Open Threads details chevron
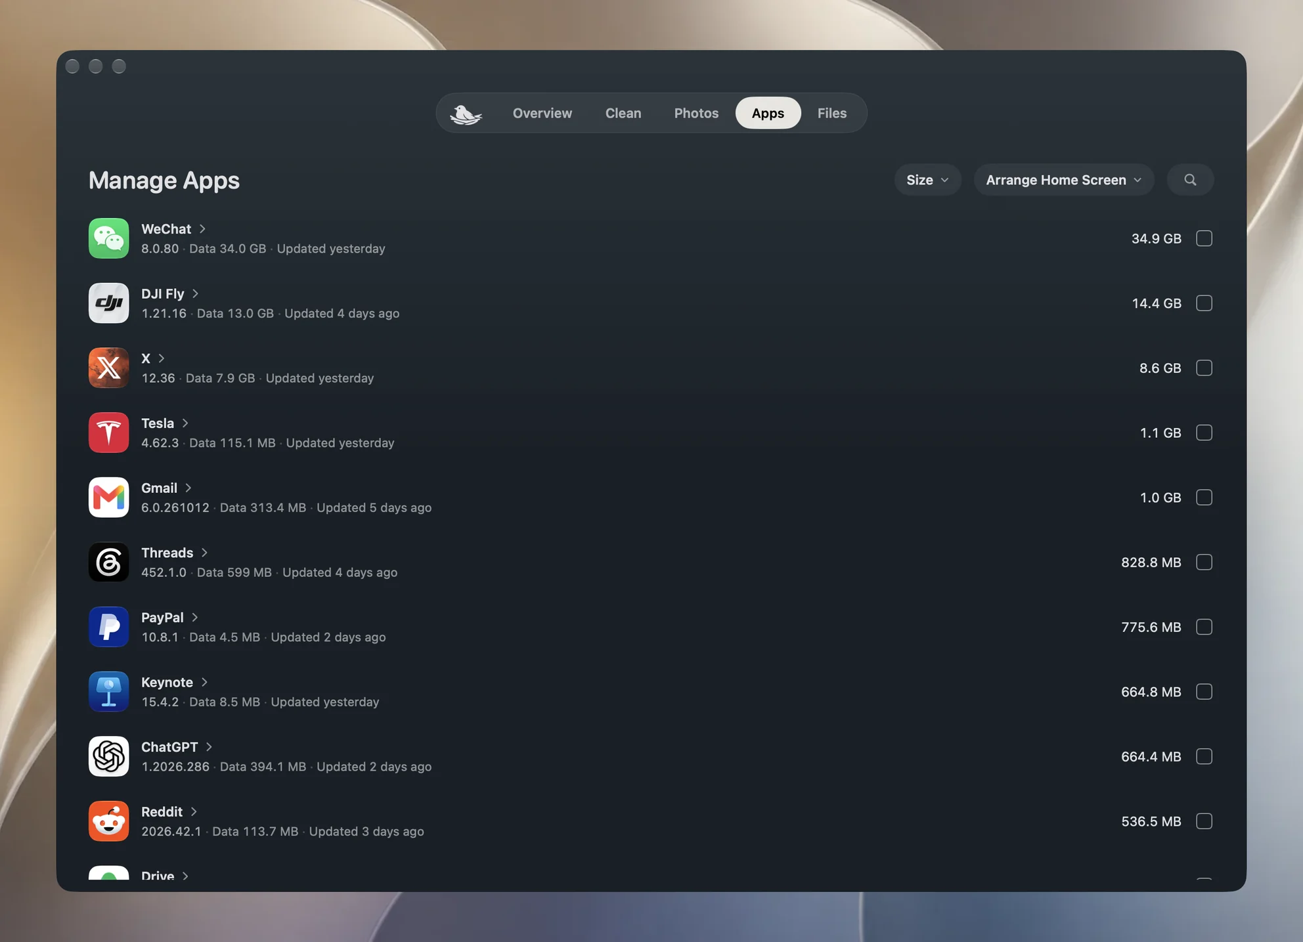 [204, 553]
